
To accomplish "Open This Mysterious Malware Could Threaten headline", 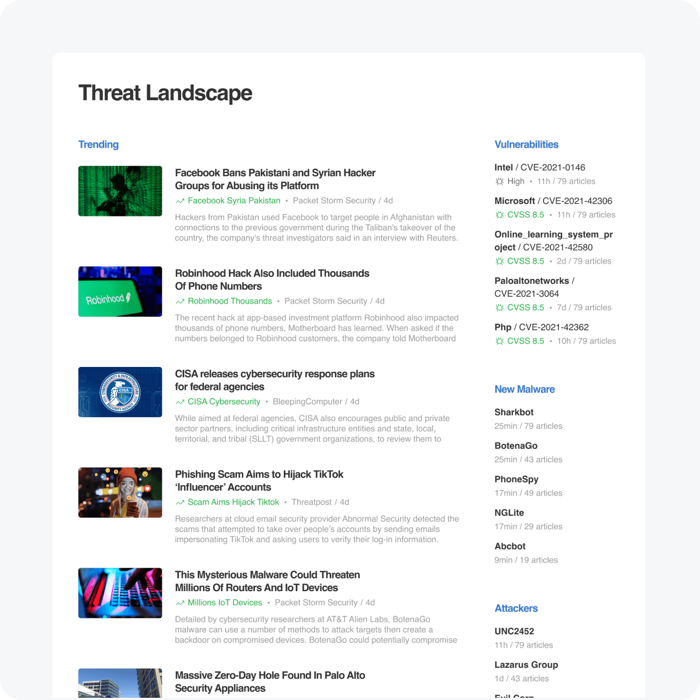I will click(267, 581).
